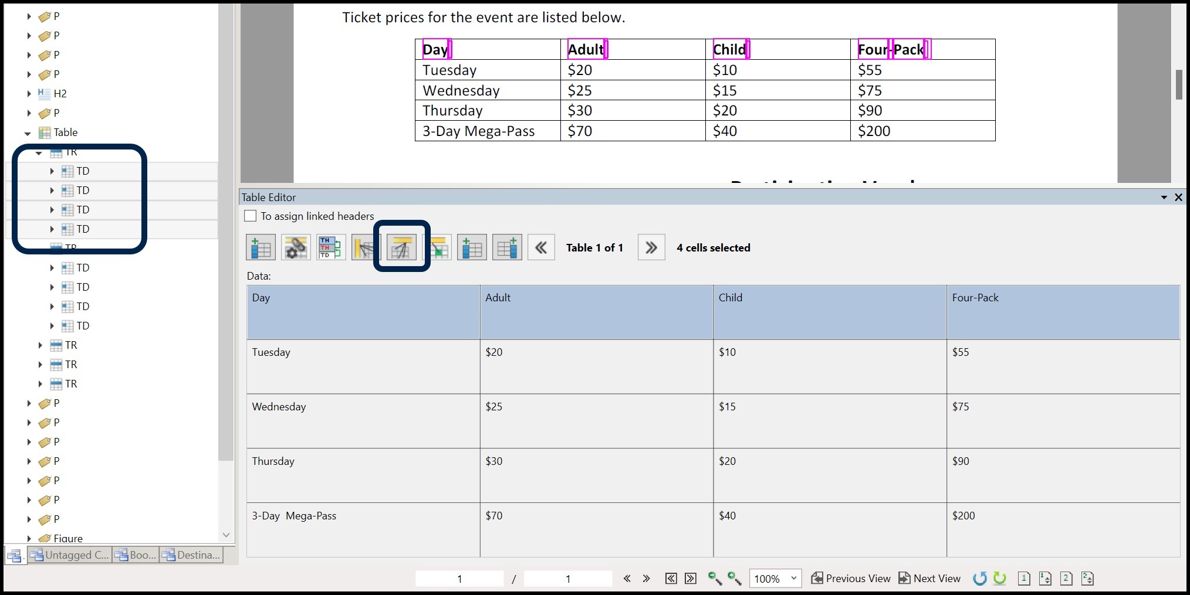This screenshot has width=1190, height=595.
Task: Select two-page continuous layout icon
Action: pos(1087,579)
